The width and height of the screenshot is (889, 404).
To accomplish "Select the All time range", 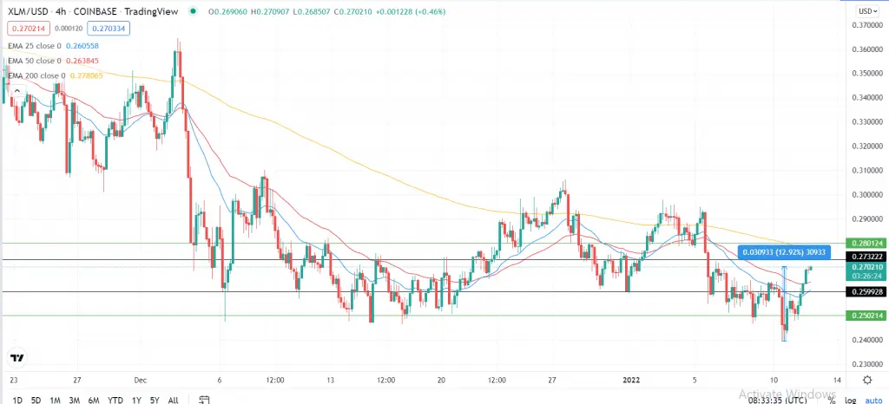I will pyautogui.click(x=173, y=400).
